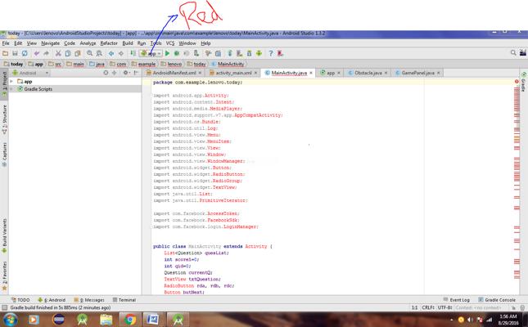Click the project panel settings gear icon

125,73
